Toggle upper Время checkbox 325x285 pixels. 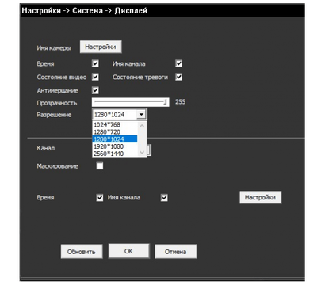[95, 63]
